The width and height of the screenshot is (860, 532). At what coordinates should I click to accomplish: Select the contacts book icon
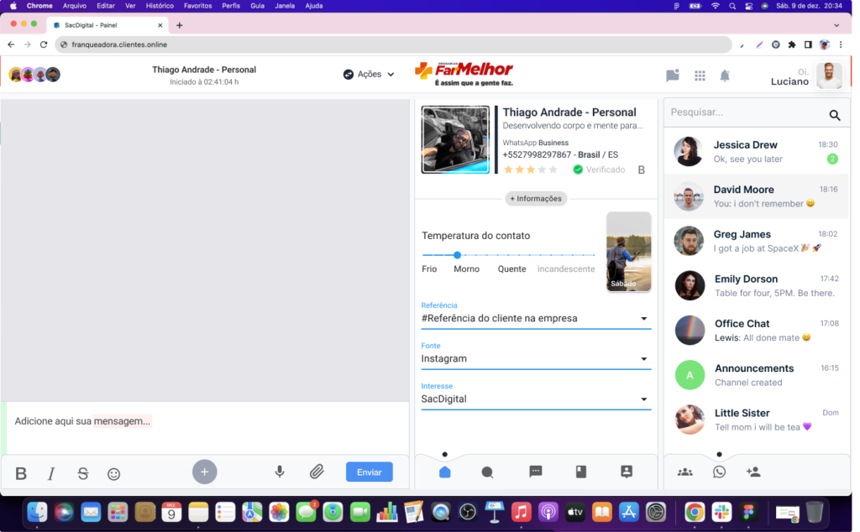626,472
